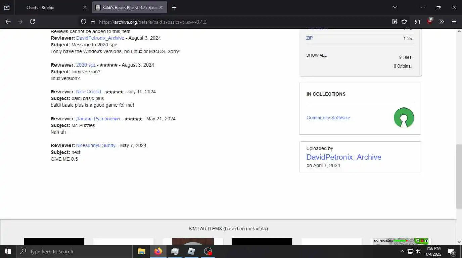
Task: Click the 8 Original files text
Action: [403, 66]
